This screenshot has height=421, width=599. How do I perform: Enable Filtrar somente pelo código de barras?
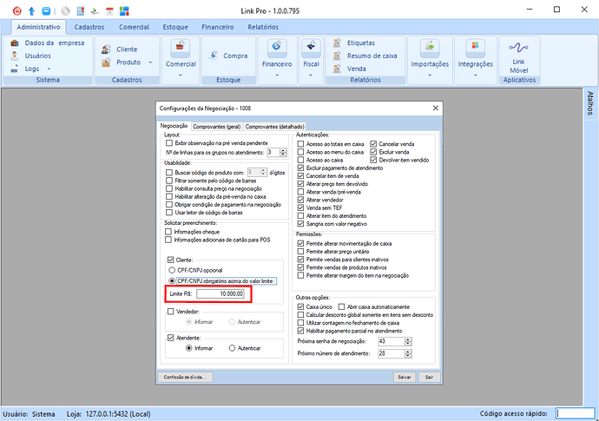pos(170,180)
